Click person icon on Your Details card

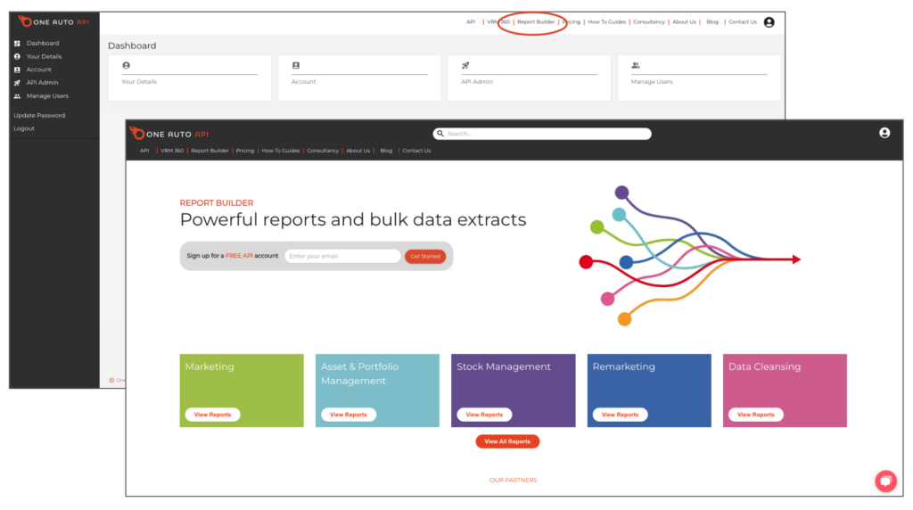click(x=126, y=65)
